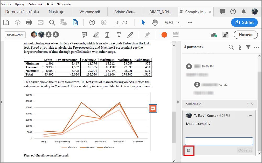Open more tools ellipsis in toolbar
The width and height of the screenshot is (262, 163).
click(190, 22)
